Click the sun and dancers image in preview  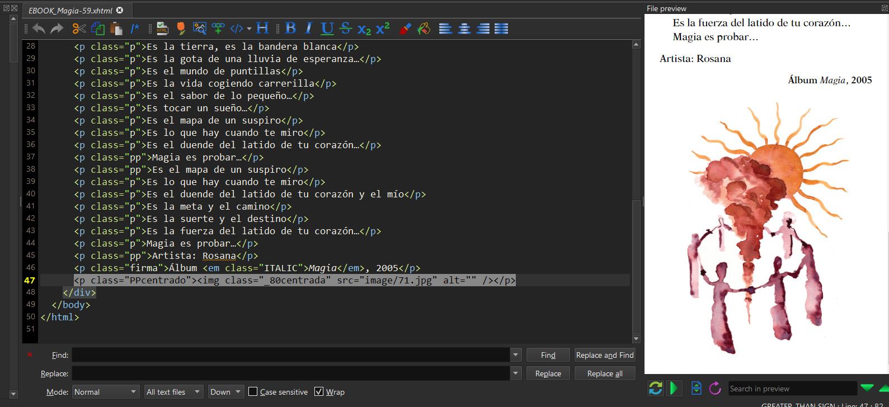(x=767, y=228)
